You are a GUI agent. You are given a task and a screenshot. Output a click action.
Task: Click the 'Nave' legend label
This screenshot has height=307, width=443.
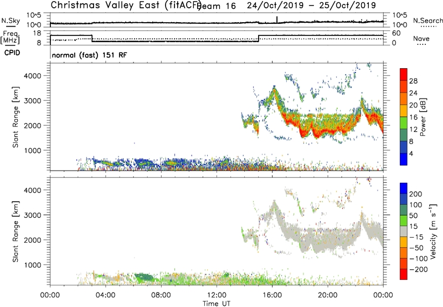(421, 38)
